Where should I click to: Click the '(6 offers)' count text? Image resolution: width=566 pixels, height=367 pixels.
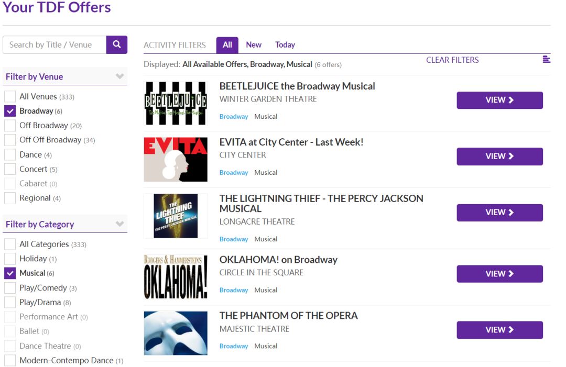click(x=328, y=64)
